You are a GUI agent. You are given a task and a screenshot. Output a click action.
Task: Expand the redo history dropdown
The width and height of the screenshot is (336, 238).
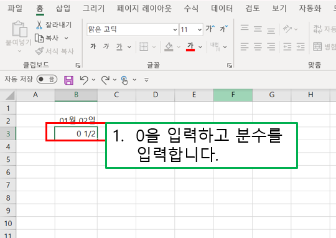[x=115, y=80]
